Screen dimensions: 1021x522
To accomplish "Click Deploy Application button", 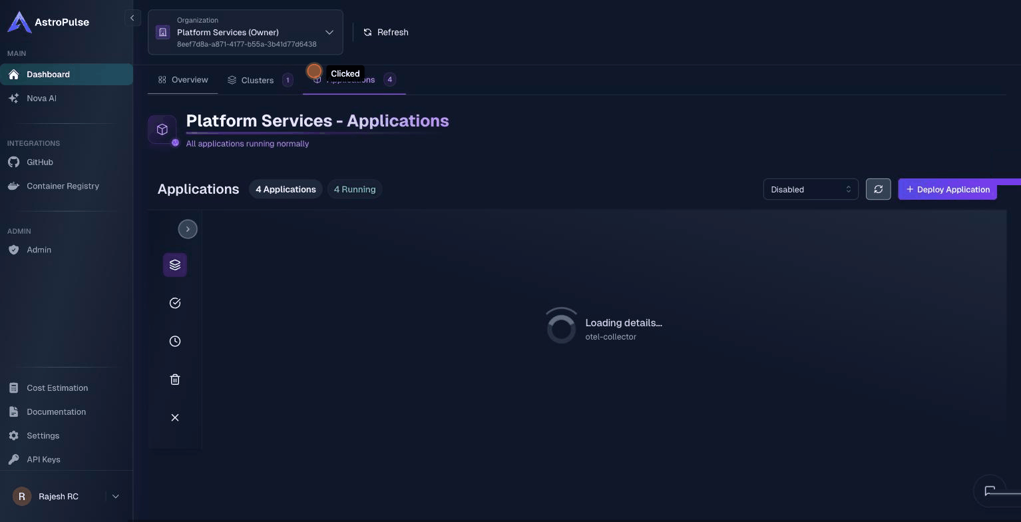I will coord(948,189).
